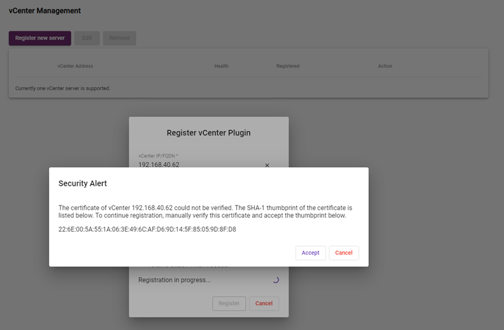
Task: Click the Remove button
Action: click(120, 38)
